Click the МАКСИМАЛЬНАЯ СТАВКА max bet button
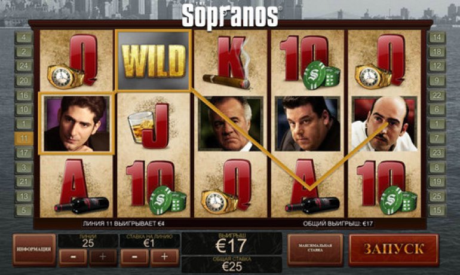Screen dimensions: 460x275 [315, 249]
